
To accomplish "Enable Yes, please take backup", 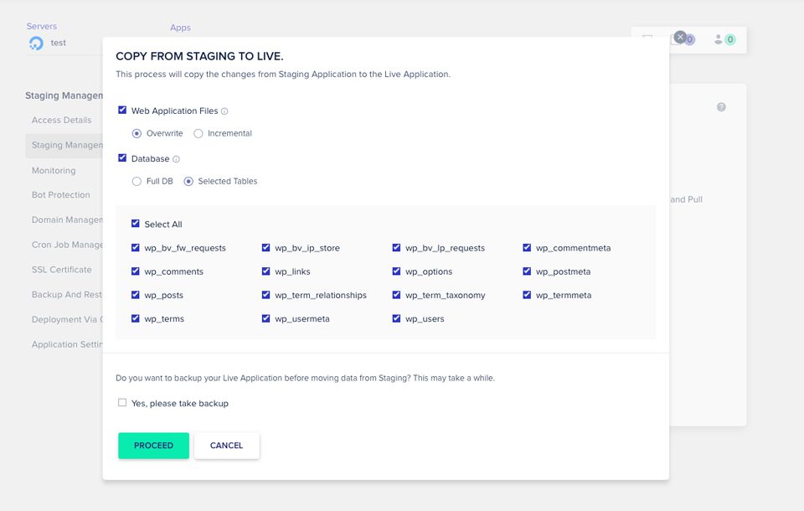I will click(122, 403).
